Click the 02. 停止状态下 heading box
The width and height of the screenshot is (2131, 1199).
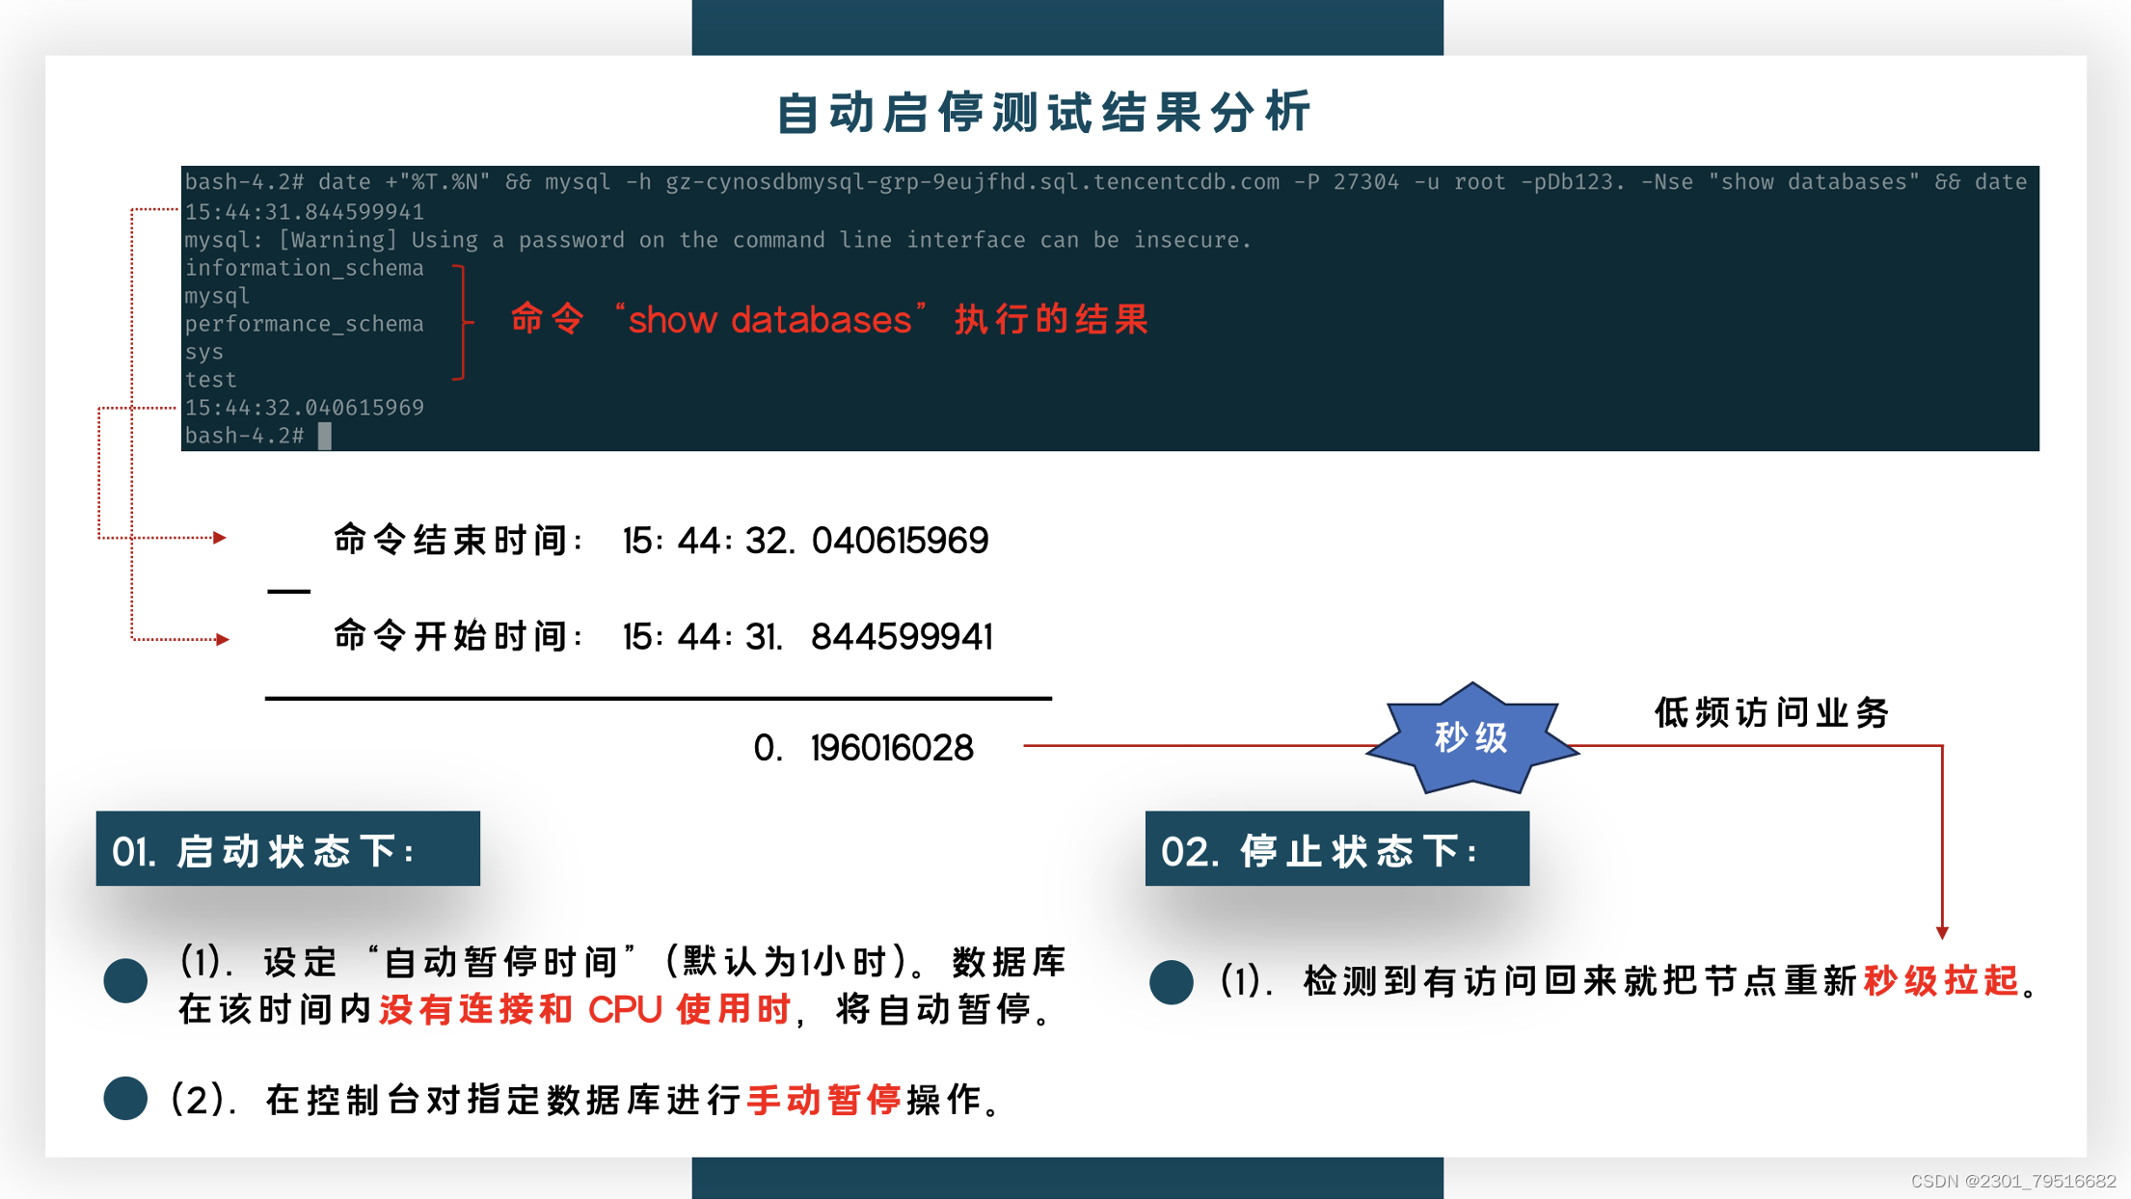point(1337,848)
